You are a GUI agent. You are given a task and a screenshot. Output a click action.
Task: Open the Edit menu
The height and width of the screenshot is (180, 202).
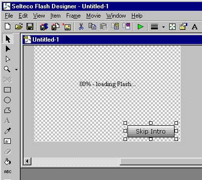(23, 16)
